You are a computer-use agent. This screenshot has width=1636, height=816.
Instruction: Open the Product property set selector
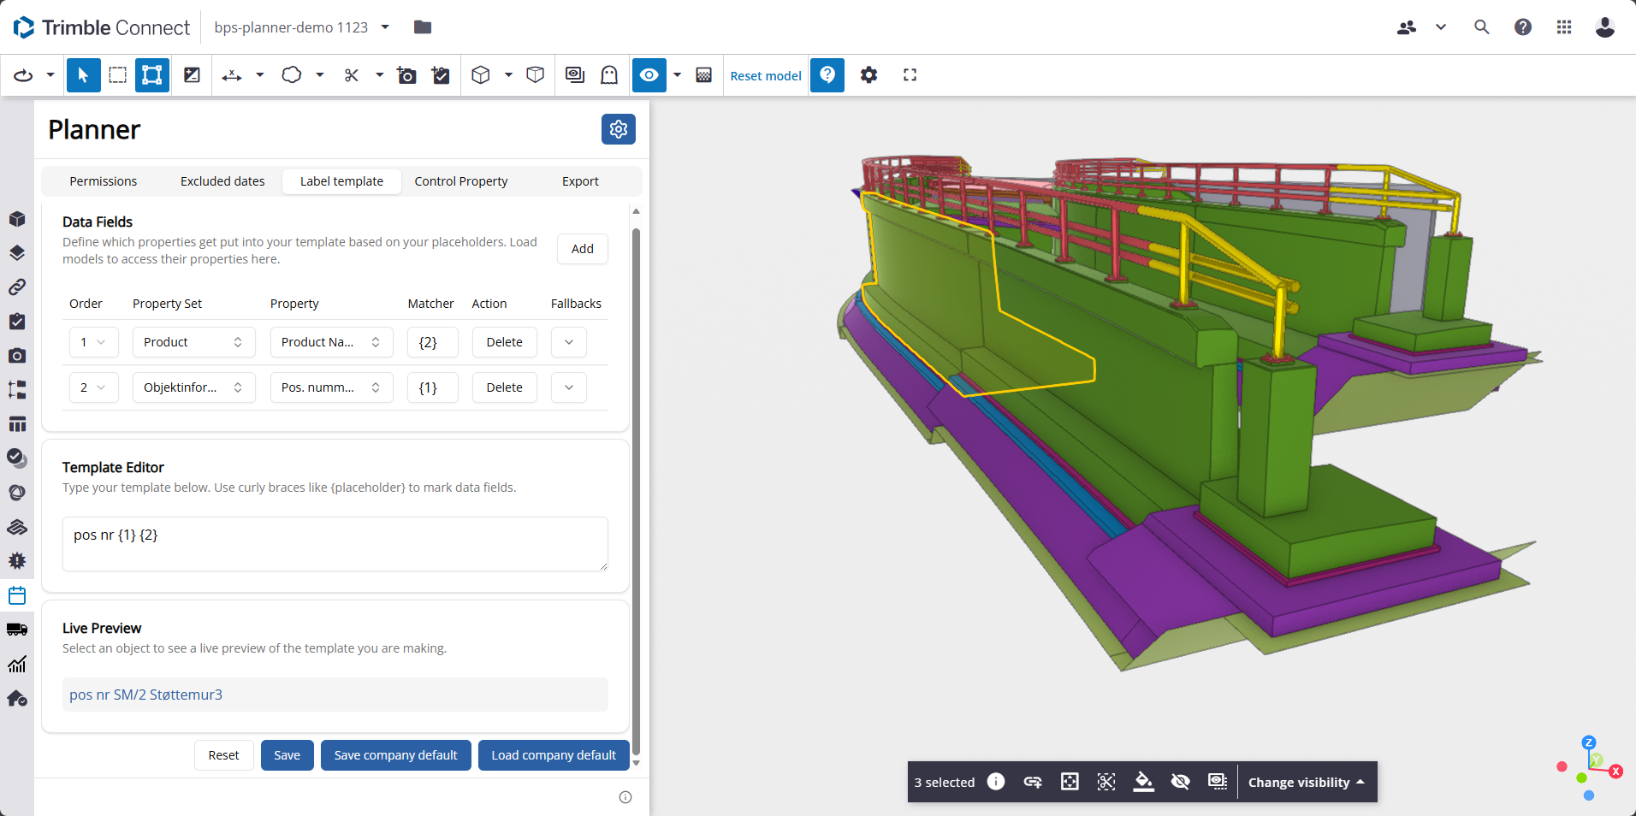pyautogui.click(x=194, y=342)
